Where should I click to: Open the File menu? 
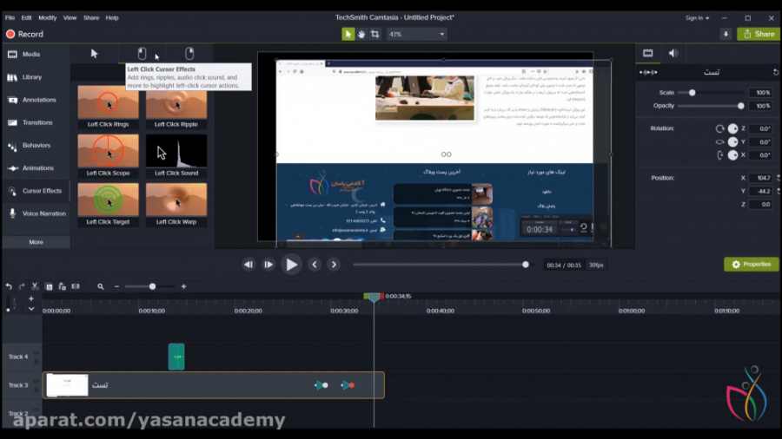pos(10,17)
